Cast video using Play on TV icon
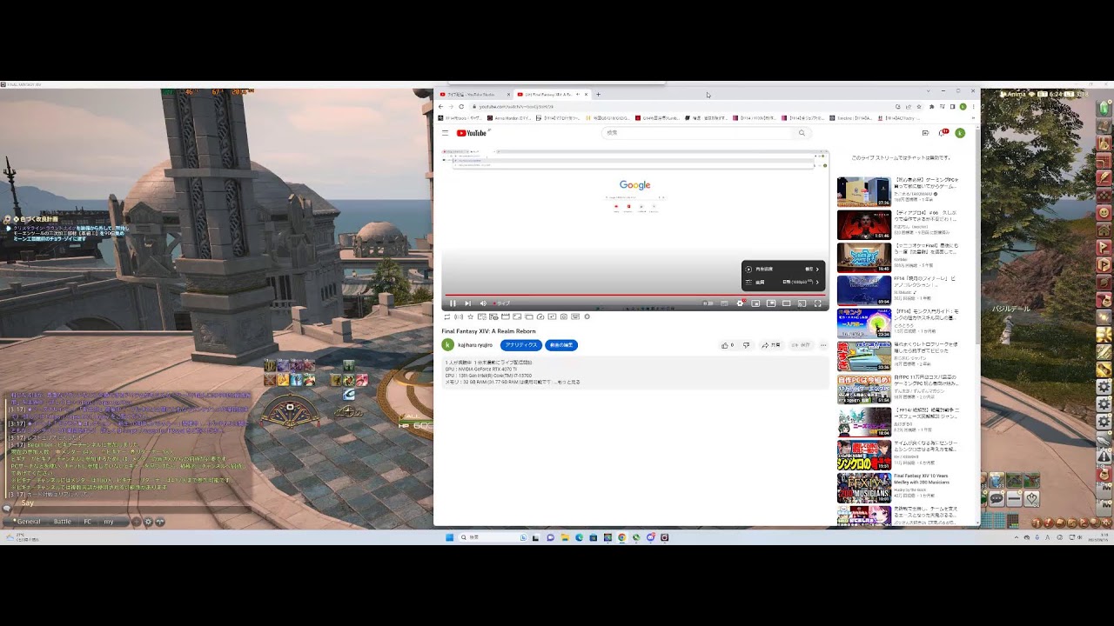This screenshot has width=1114, height=626. point(802,303)
